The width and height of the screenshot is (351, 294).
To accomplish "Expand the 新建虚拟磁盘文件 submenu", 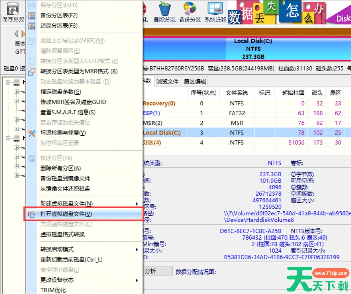I will click(137, 204).
